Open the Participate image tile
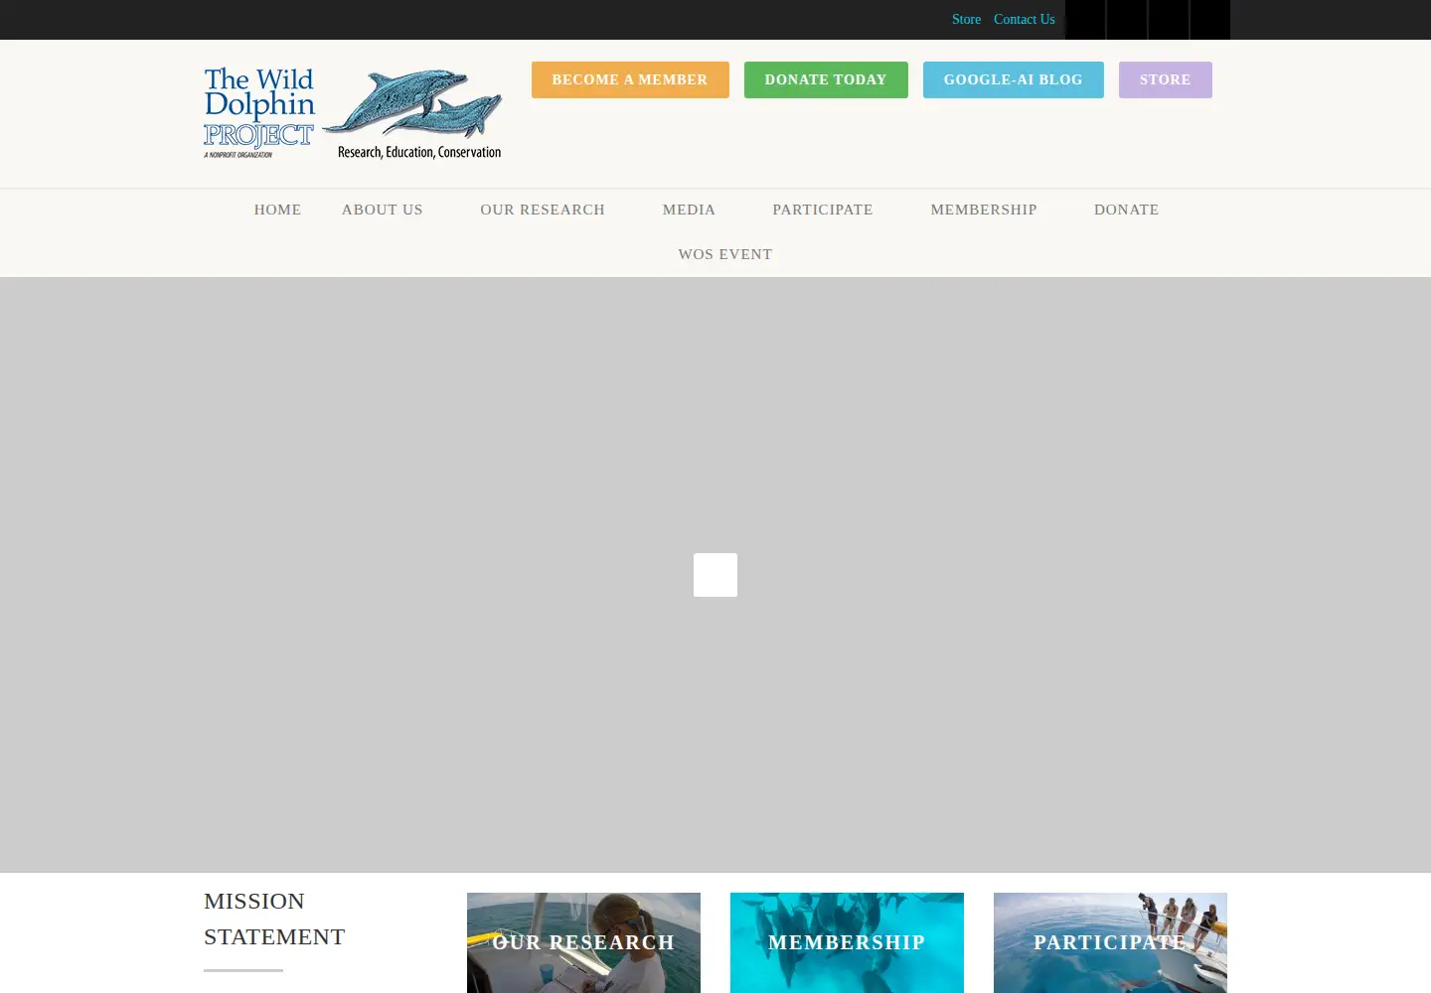The height and width of the screenshot is (993, 1431). pyautogui.click(x=1110, y=942)
